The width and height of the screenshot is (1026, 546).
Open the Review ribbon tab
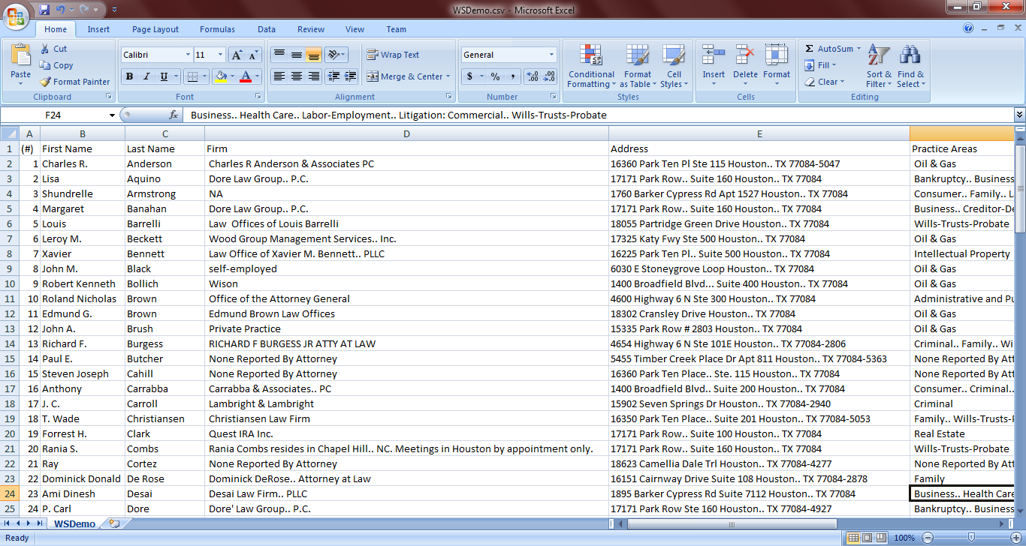click(x=311, y=29)
